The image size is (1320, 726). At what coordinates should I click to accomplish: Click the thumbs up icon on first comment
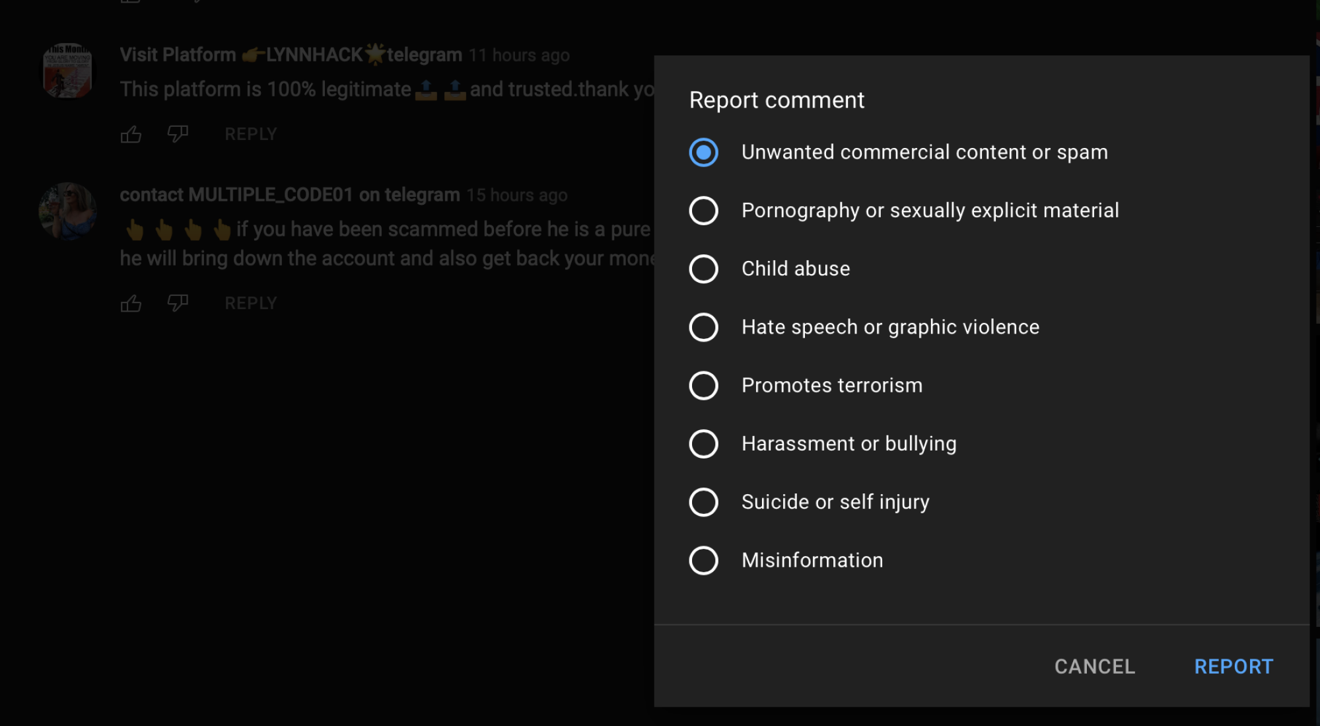[129, 133]
